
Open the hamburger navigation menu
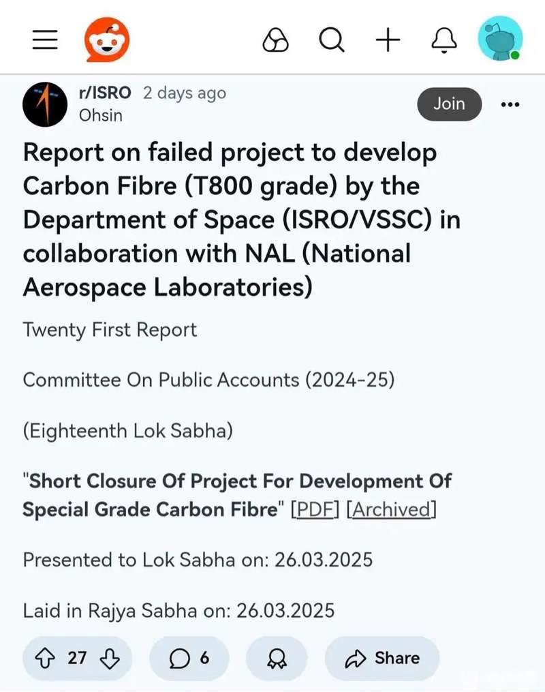point(45,40)
